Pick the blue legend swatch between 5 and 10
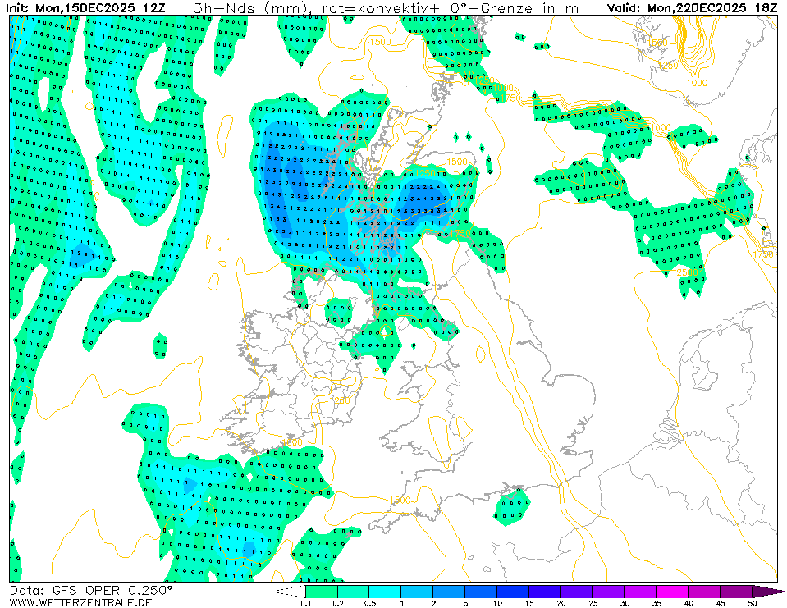This screenshot has width=787, height=608. pos(480,591)
